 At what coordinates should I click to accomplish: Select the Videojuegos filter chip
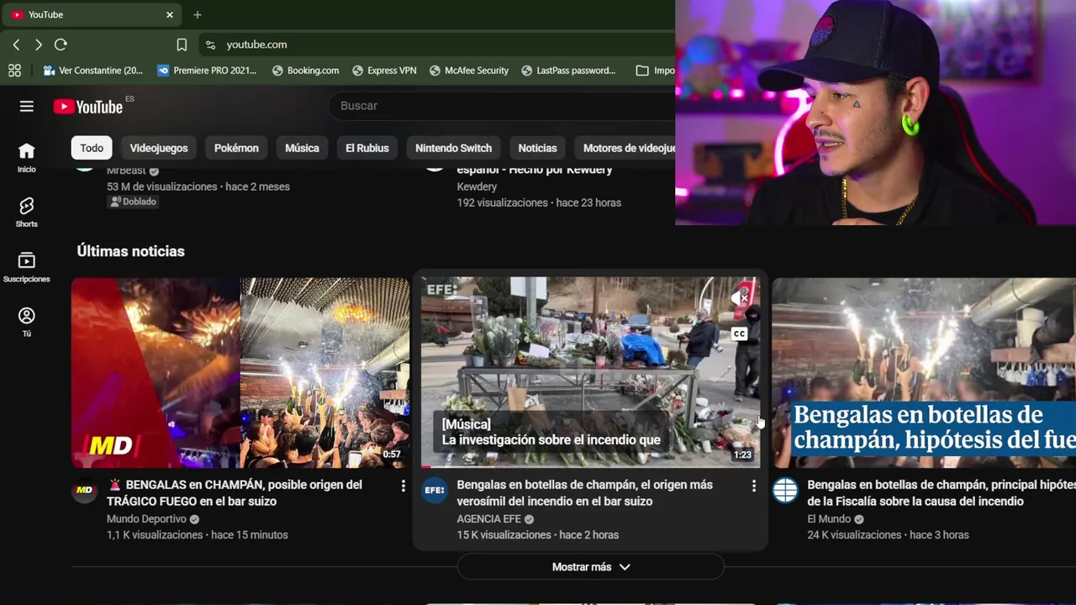pyautogui.click(x=159, y=148)
